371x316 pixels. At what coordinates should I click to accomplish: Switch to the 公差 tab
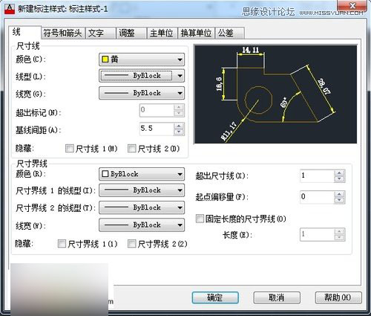[x=230, y=33]
